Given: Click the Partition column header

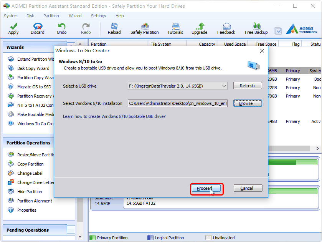Looking at the screenshot, I should click(x=119, y=44).
